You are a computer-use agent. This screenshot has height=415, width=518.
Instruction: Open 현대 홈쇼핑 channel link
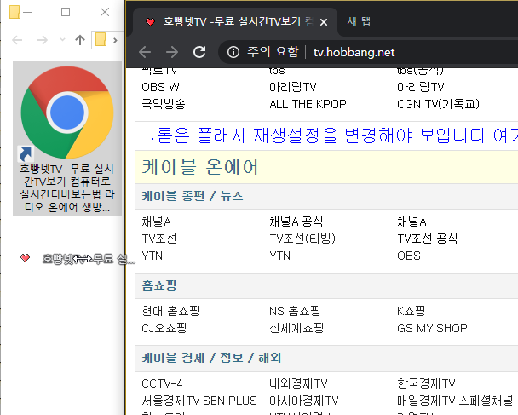170,311
